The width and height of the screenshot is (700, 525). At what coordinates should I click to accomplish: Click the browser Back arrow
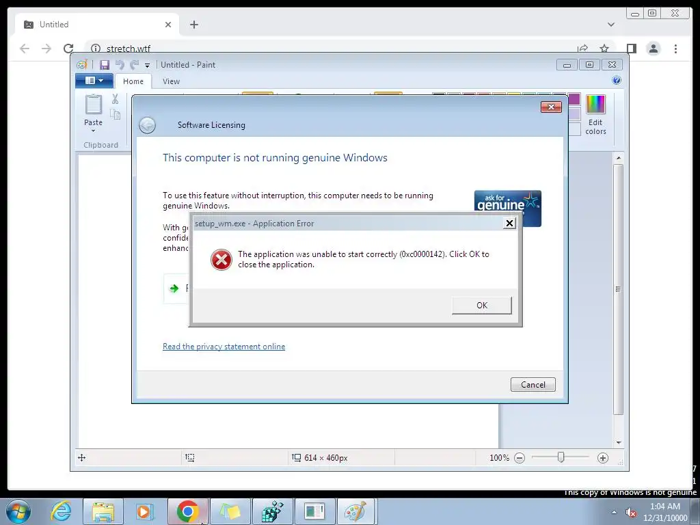[x=25, y=49]
